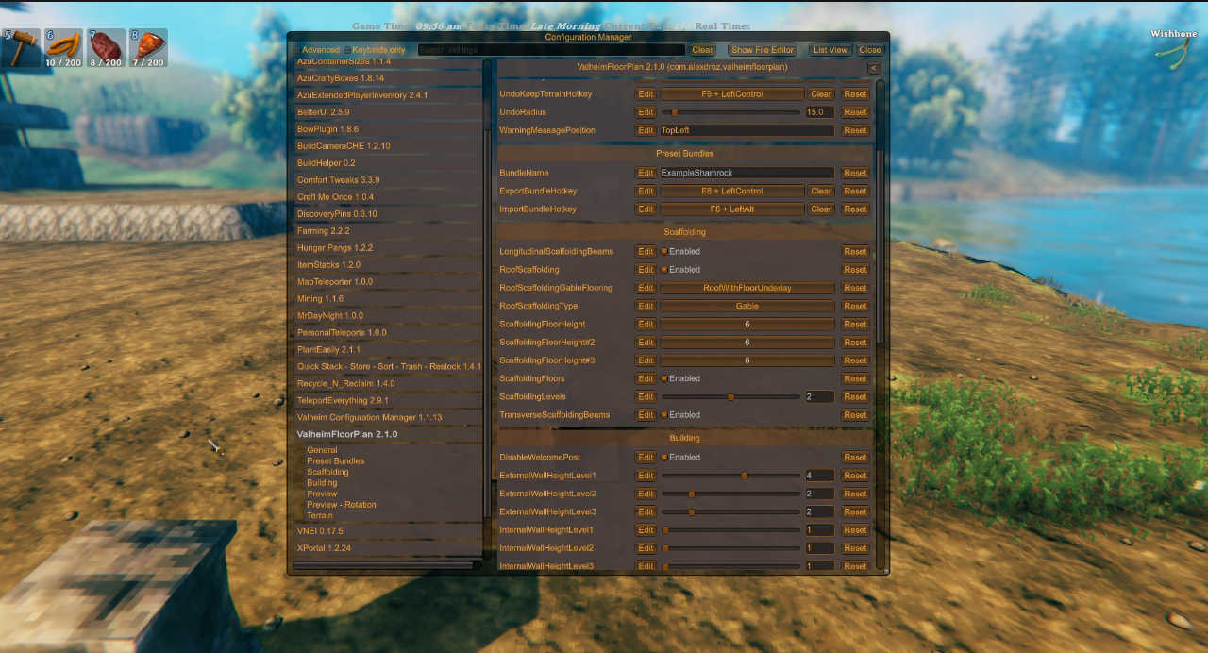The height and width of the screenshot is (653, 1208).
Task: Close the Configuration Manager
Action: (870, 50)
